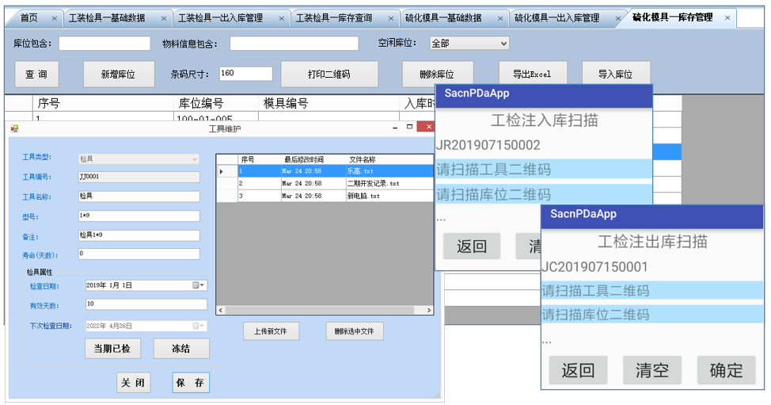Click the 新增库位 button
Image resolution: width=771 pixels, height=405 pixels.
[x=119, y=75]
